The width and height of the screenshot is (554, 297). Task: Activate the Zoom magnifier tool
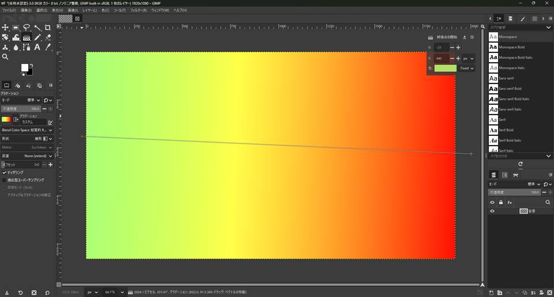pos(5,57)
